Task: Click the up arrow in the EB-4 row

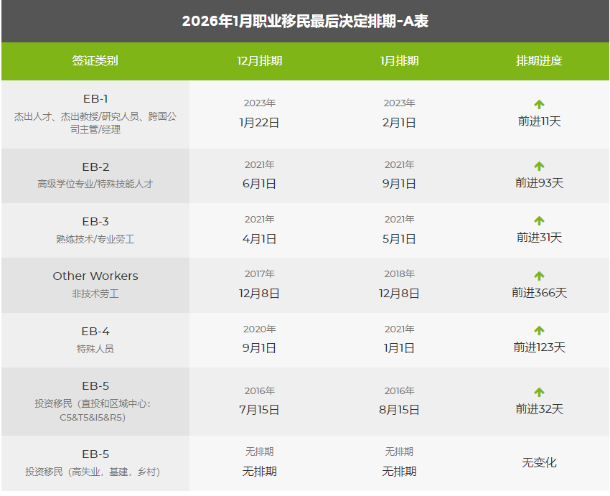Action: click(x=539, y=331)
